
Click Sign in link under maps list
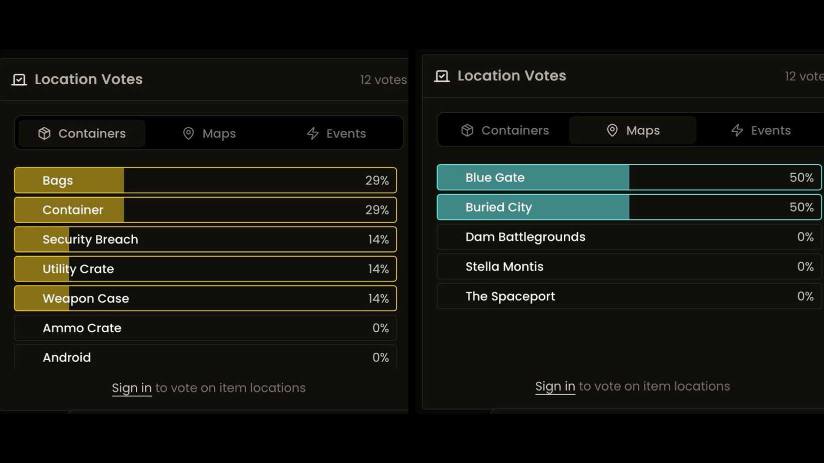(555, 387)
